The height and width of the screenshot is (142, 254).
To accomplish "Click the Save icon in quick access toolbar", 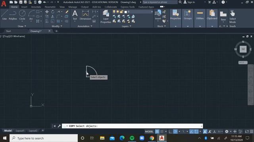I will pos(21,2).
